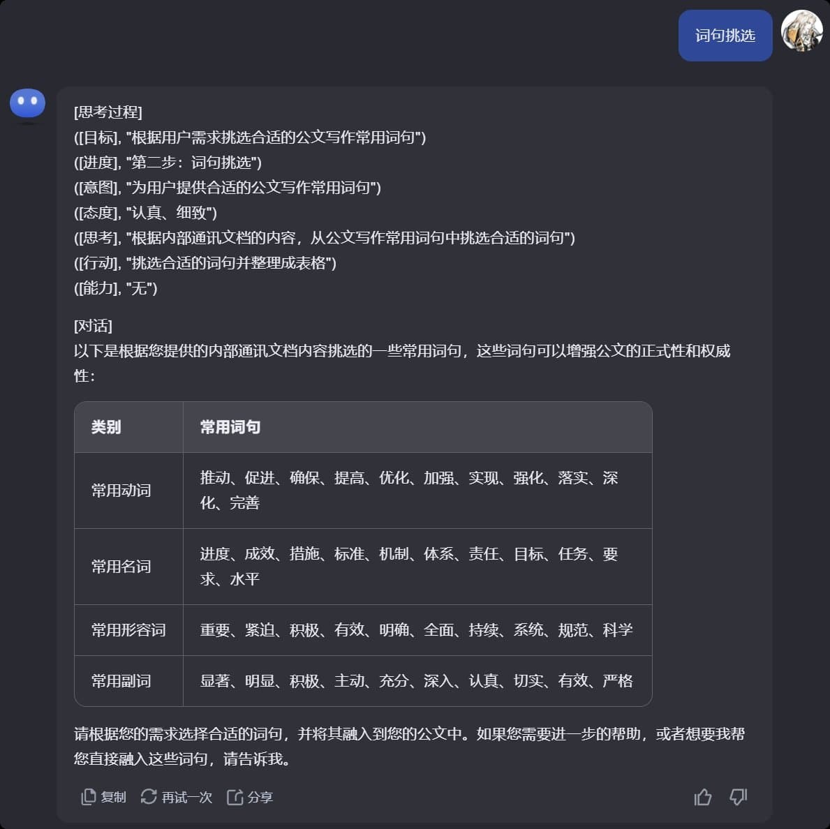
Task: Click the copy (复制) icon
Action: tap(88, 796)
